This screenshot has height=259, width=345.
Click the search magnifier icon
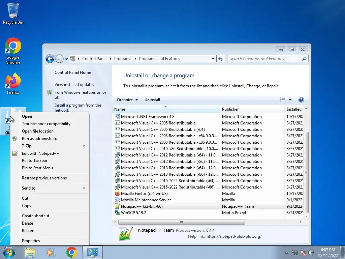(x=304, y=59)
